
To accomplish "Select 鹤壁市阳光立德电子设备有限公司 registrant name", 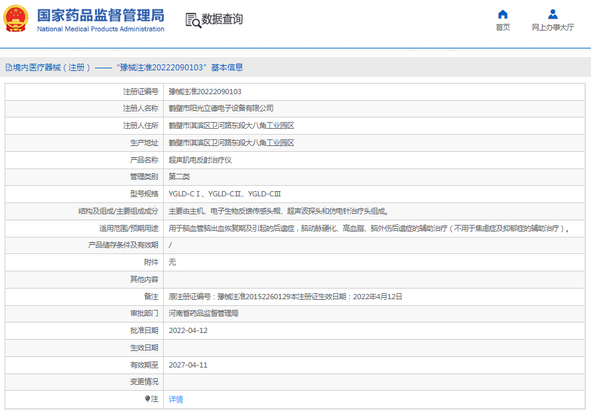I will (x=221, y=108).
